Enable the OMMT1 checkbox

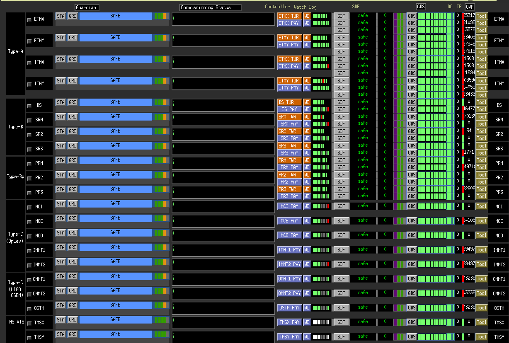click(29, 280)
